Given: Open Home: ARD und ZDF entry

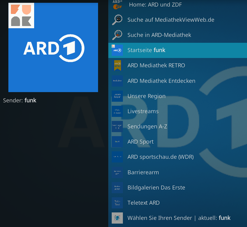Looking at the screenshot, I should 155,5.
